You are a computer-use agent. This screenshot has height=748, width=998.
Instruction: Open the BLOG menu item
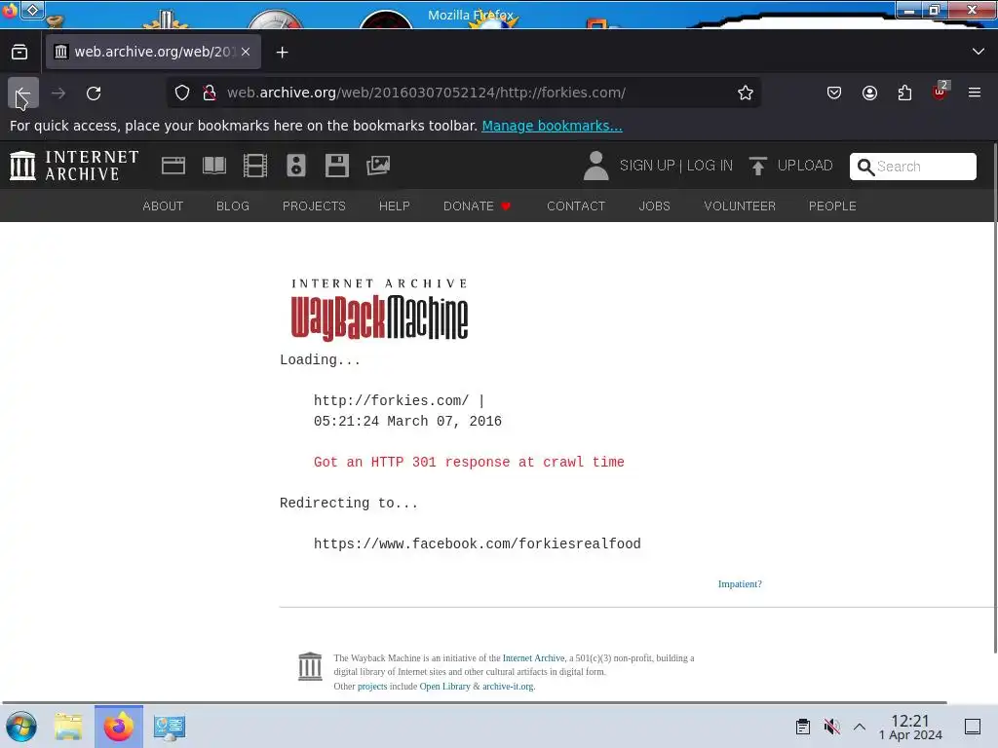(233, 206)
